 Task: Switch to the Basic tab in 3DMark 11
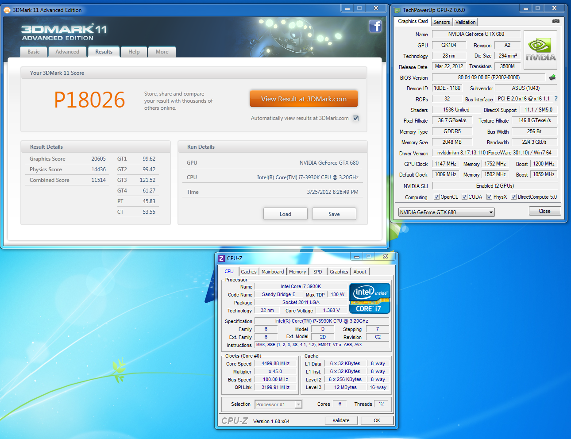(x=34, y=52)
